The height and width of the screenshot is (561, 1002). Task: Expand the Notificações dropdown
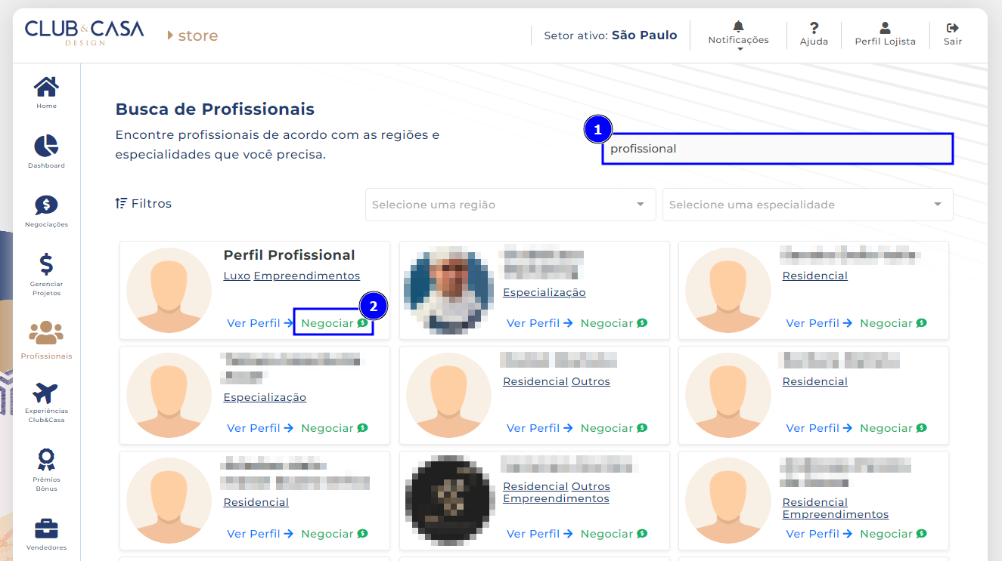click(x=738, y=35)
